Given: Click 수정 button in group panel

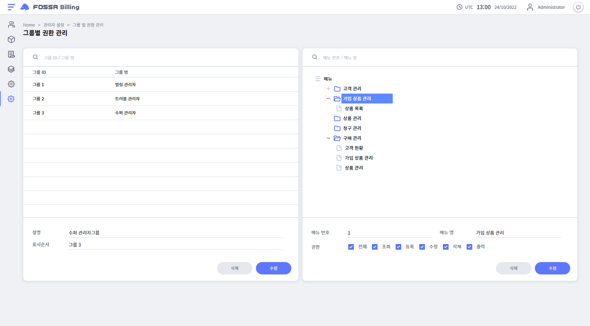Looking at the screenshot, I should (273, 268).
